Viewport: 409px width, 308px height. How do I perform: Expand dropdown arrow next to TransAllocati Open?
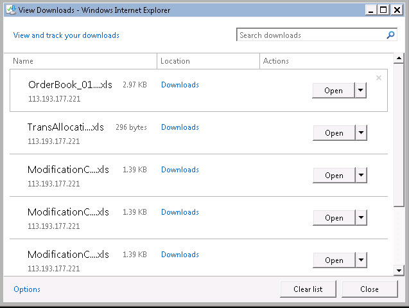coord(361,133)
